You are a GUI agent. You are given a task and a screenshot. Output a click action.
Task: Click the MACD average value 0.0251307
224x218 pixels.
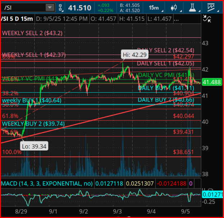point(140,184)
